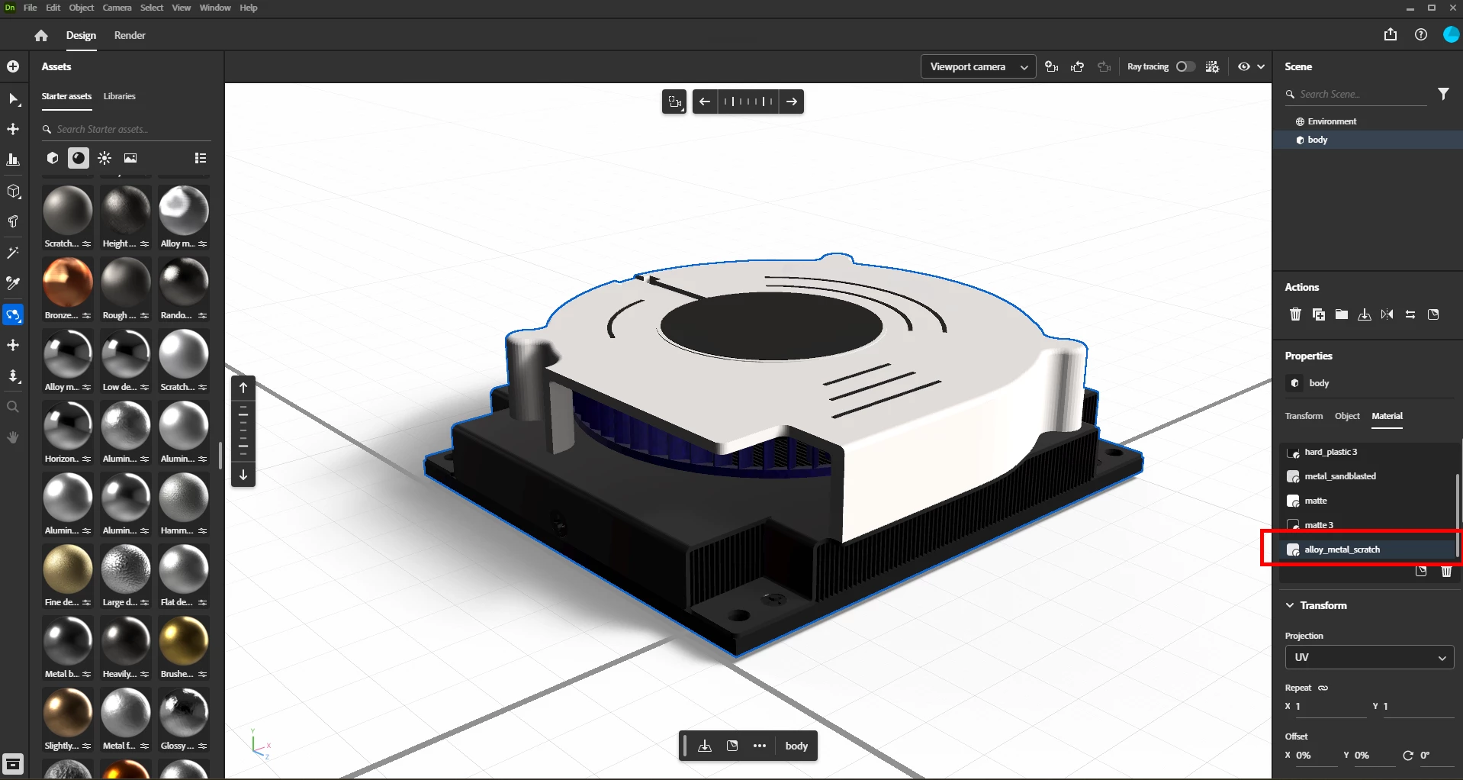
Task: Filter assets by Images icon
Action: point(130,158)
